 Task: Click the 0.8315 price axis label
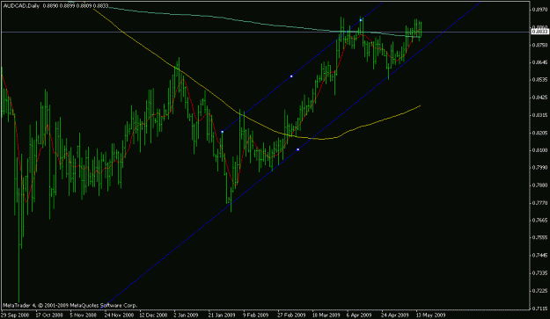tap(539, 115)
